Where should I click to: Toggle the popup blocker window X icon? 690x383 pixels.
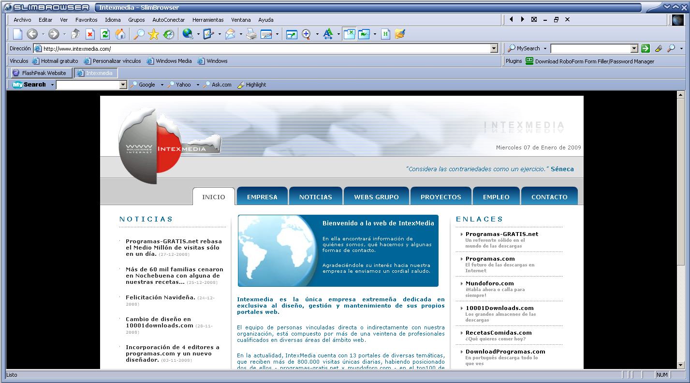[350, 34]
